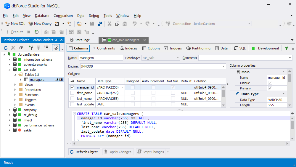Expand the Views folder
296x167 pixels.
coord(15,85)
